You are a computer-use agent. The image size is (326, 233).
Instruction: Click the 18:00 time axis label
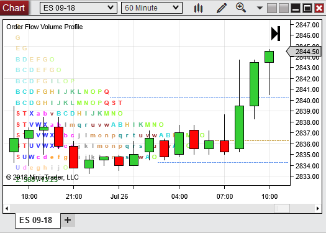point(29,196)
